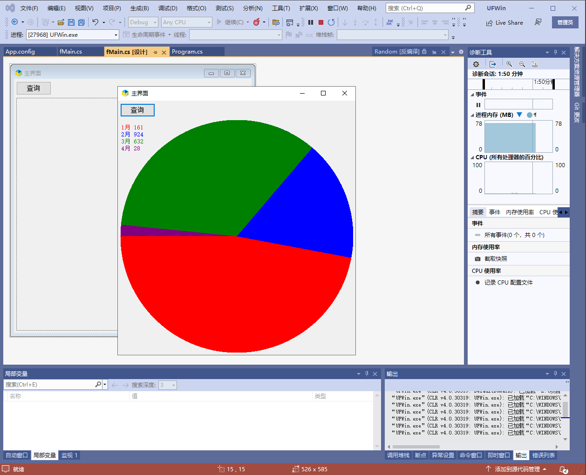Take a memory snapshot (截取快照)

495,259
